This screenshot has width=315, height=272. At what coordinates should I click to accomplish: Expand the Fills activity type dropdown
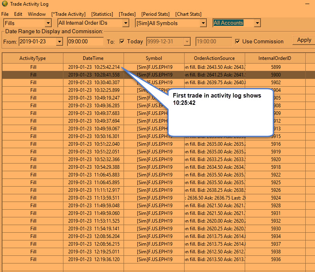coord(48,23)
